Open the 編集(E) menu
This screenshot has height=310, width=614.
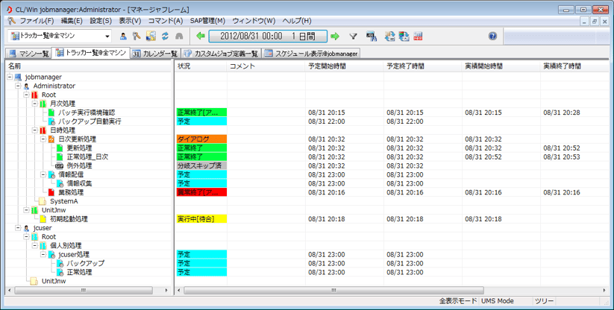pos(72,21)
